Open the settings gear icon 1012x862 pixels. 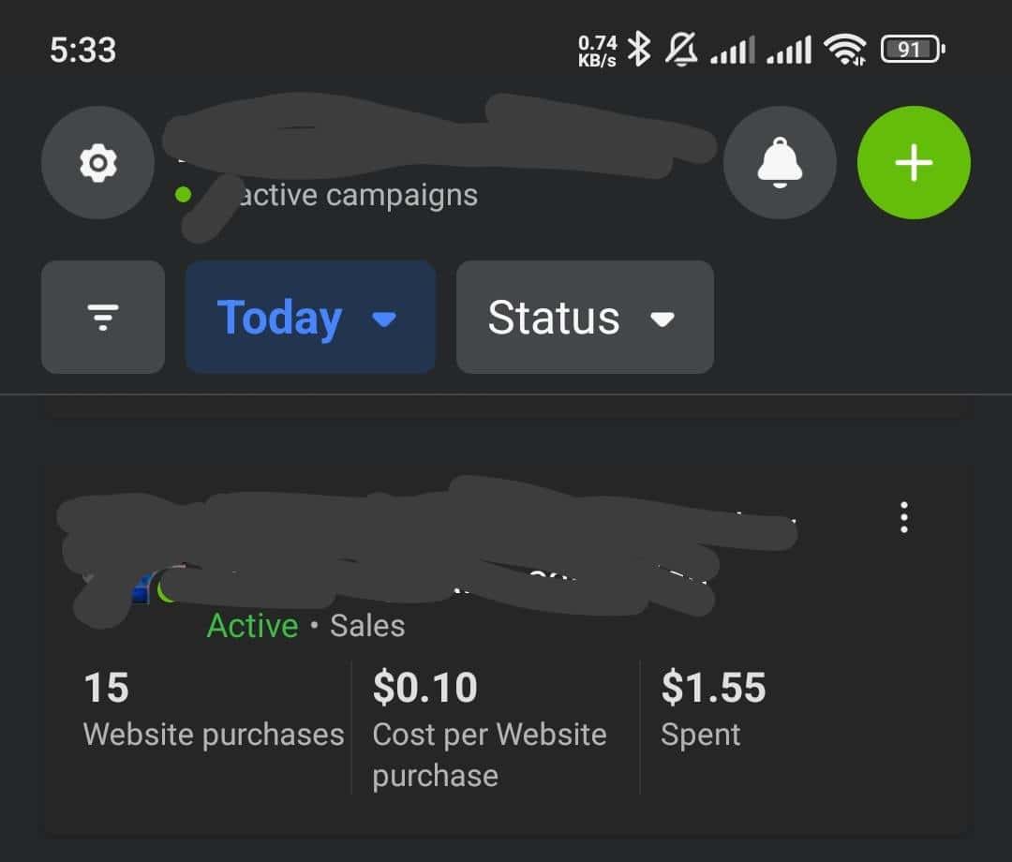click(98, 163)
